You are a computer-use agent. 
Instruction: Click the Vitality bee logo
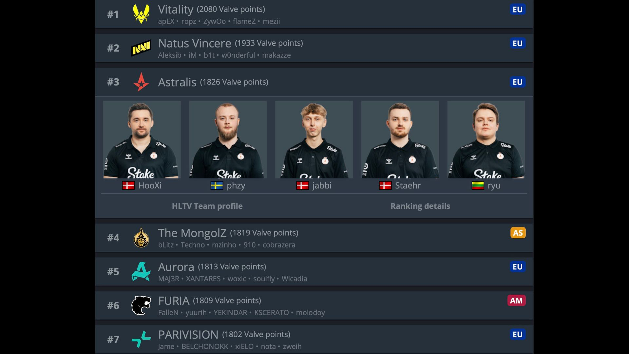[141, 14]
